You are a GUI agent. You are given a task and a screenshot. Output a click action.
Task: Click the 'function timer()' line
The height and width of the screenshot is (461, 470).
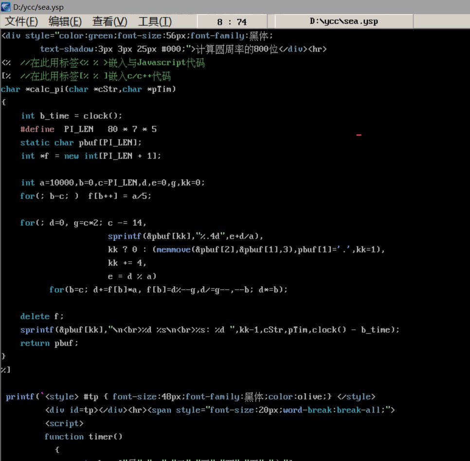click(x=83, y=437)
